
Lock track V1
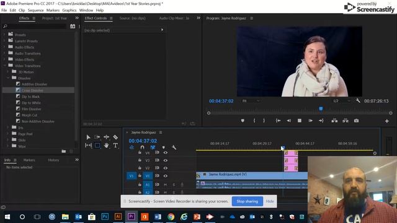tap(140, 176)
